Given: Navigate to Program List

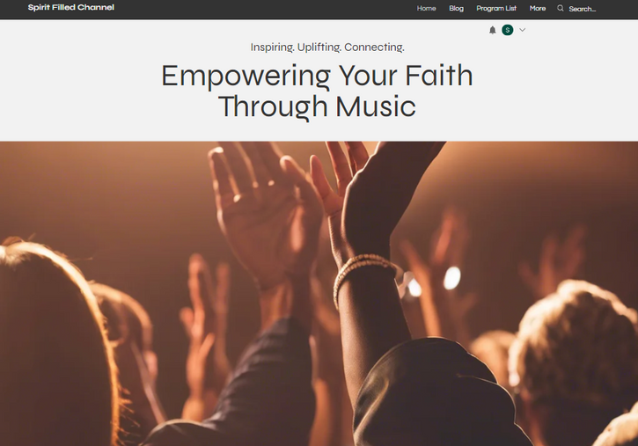Looking at the screenshot, I should (x=496, y=8).
